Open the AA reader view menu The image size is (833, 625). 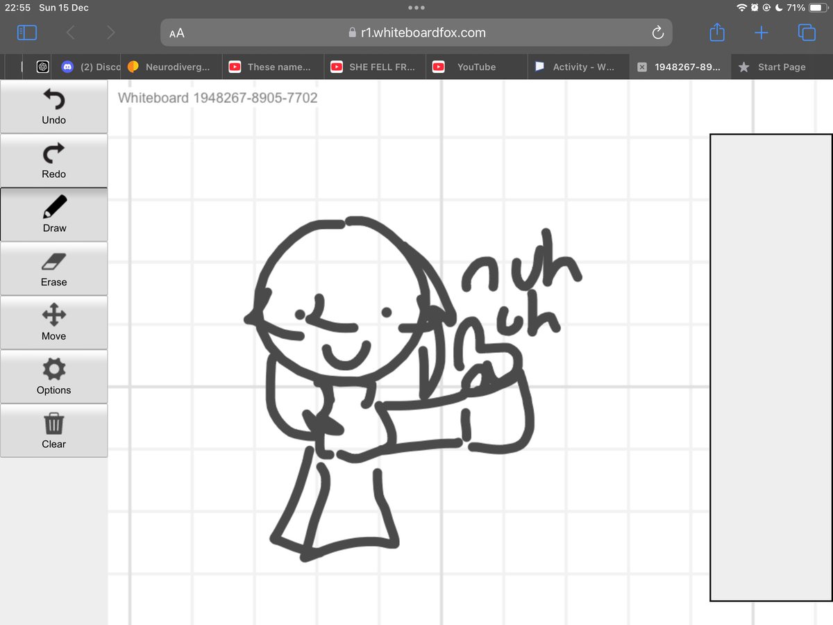176,33
